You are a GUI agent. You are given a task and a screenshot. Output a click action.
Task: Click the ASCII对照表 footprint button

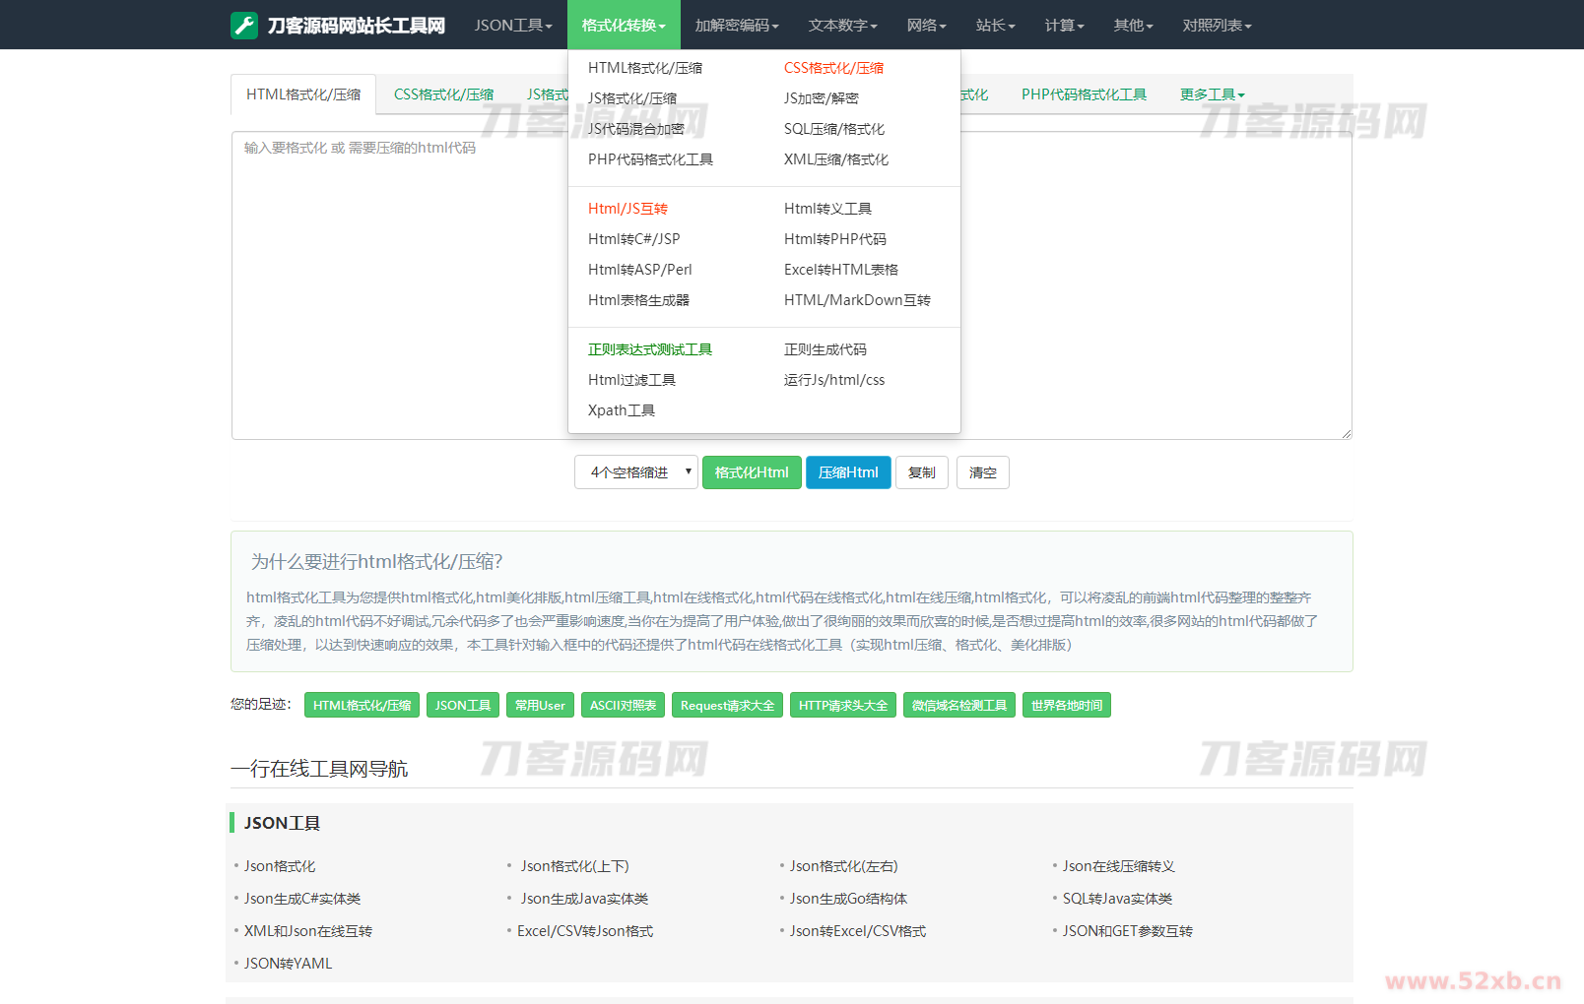click(x=623, y=704)
